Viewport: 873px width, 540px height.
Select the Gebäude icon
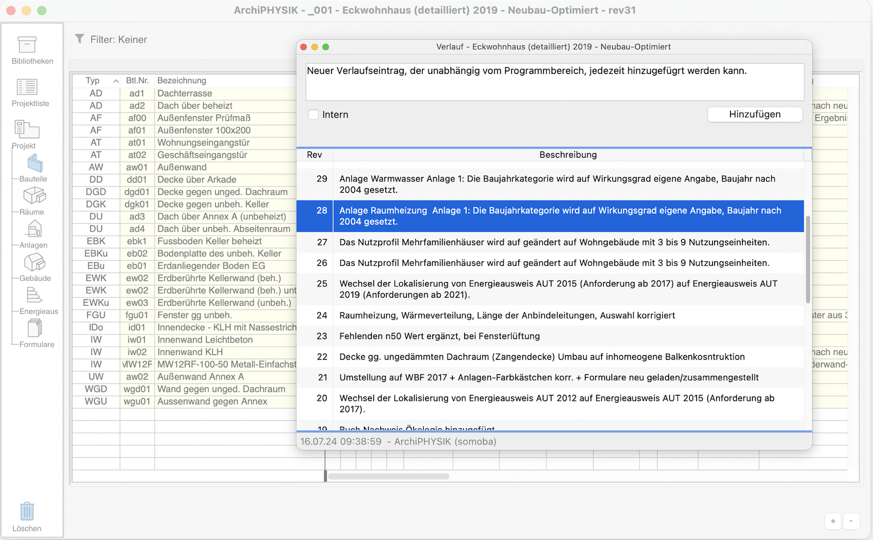pyautogui.click(x=34, y=262)
